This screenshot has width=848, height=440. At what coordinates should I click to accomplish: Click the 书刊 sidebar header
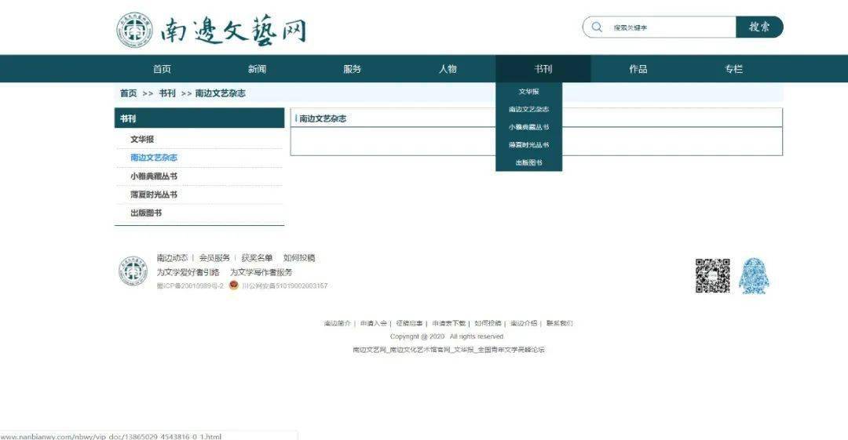(x=199, y=118)
